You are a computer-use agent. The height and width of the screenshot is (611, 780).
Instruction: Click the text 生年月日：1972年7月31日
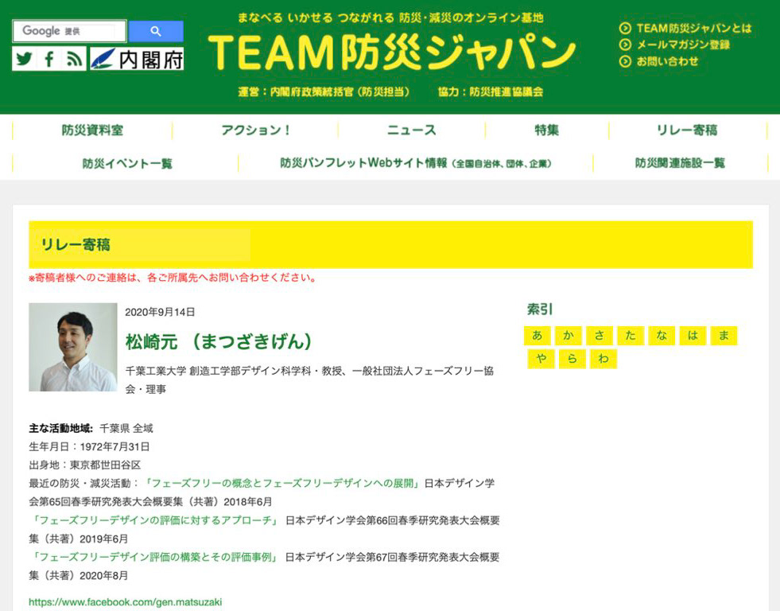pyautogui.click(x=89, y=447)
